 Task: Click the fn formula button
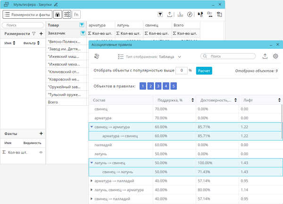click(76, 15)
